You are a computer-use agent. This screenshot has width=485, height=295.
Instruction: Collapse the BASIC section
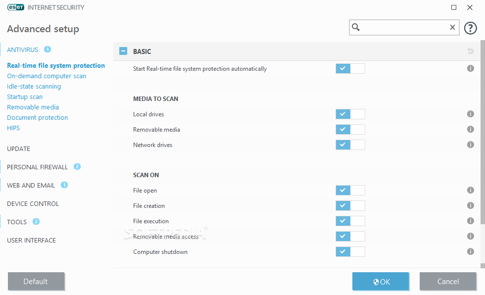click(123, 51)
